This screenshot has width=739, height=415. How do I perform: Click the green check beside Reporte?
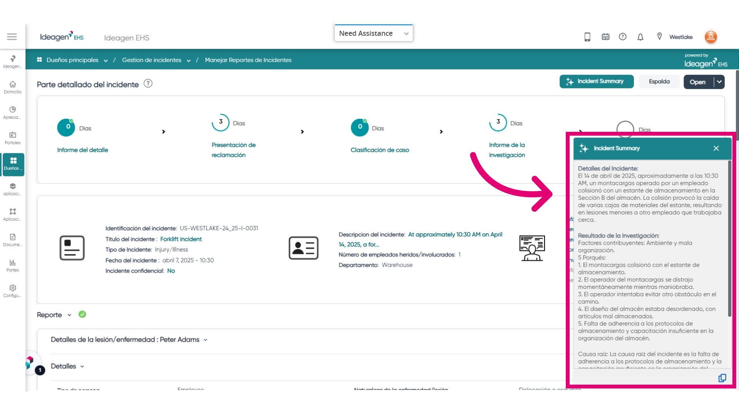[x=82, y=314]
